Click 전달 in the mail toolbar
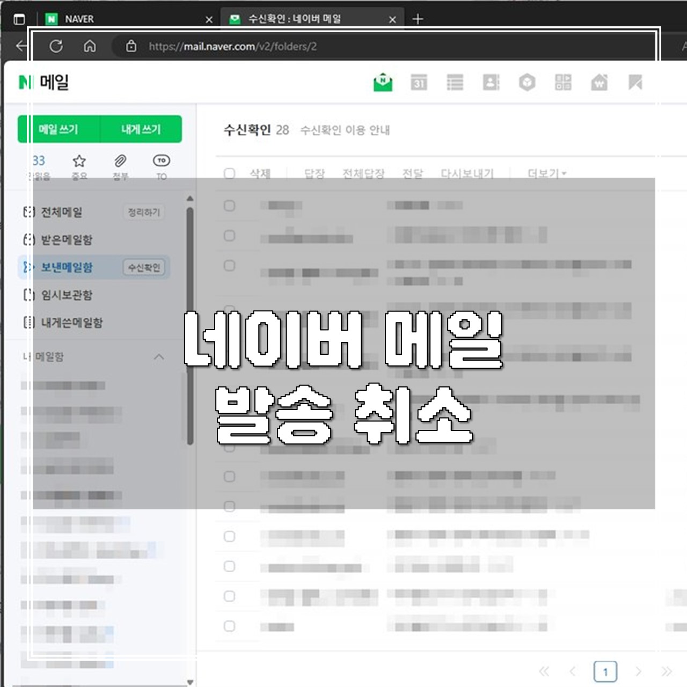This screenshot has width=687, height=687. [413, 173]
